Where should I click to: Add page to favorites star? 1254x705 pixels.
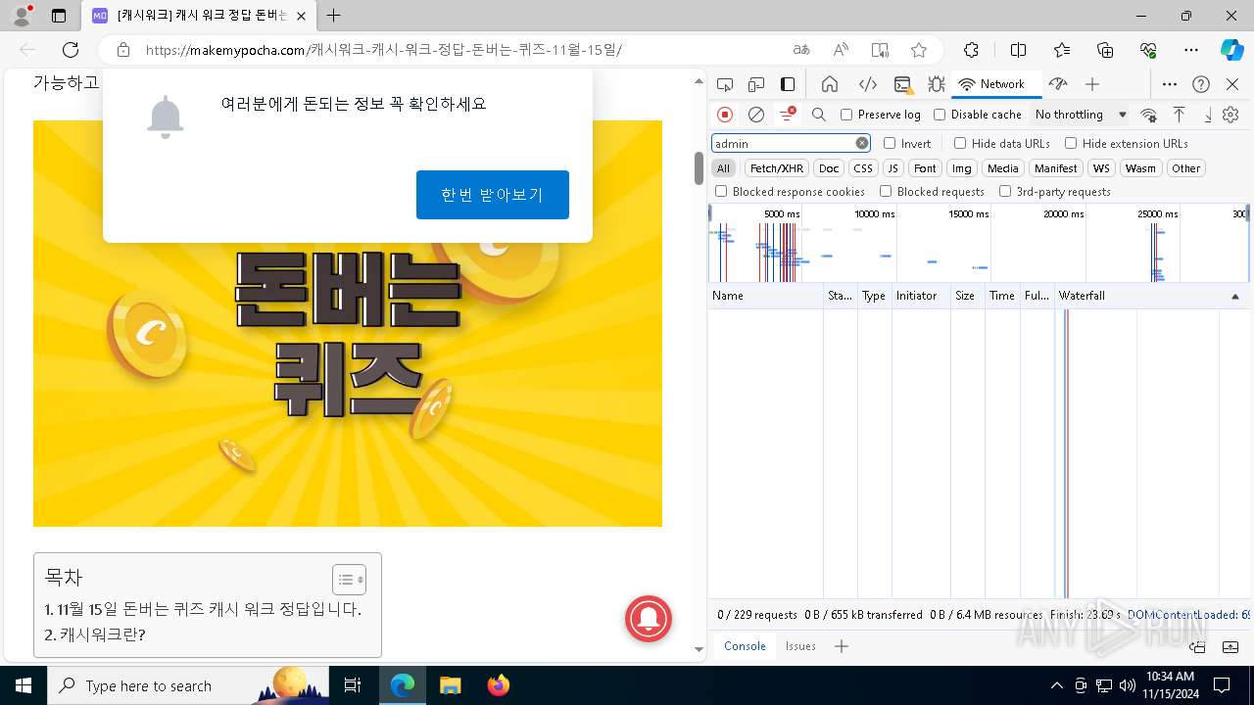pyautogui.click(x=918, y=50)
